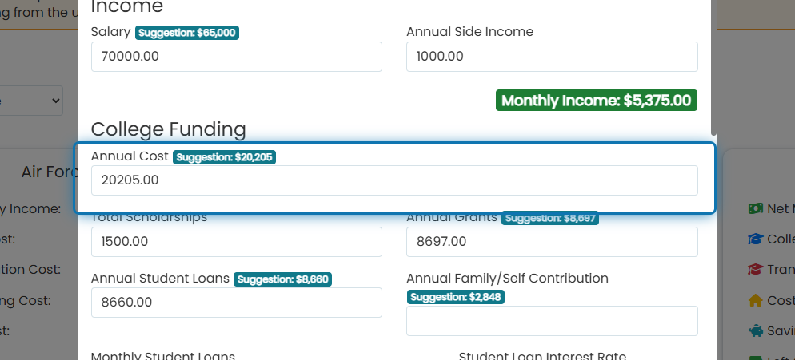Click the Annual Cost input field
This screenshot has width=795, height=360.
[x=394, y=180]
